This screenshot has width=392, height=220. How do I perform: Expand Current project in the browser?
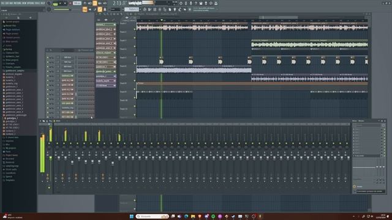pos(12,22)
